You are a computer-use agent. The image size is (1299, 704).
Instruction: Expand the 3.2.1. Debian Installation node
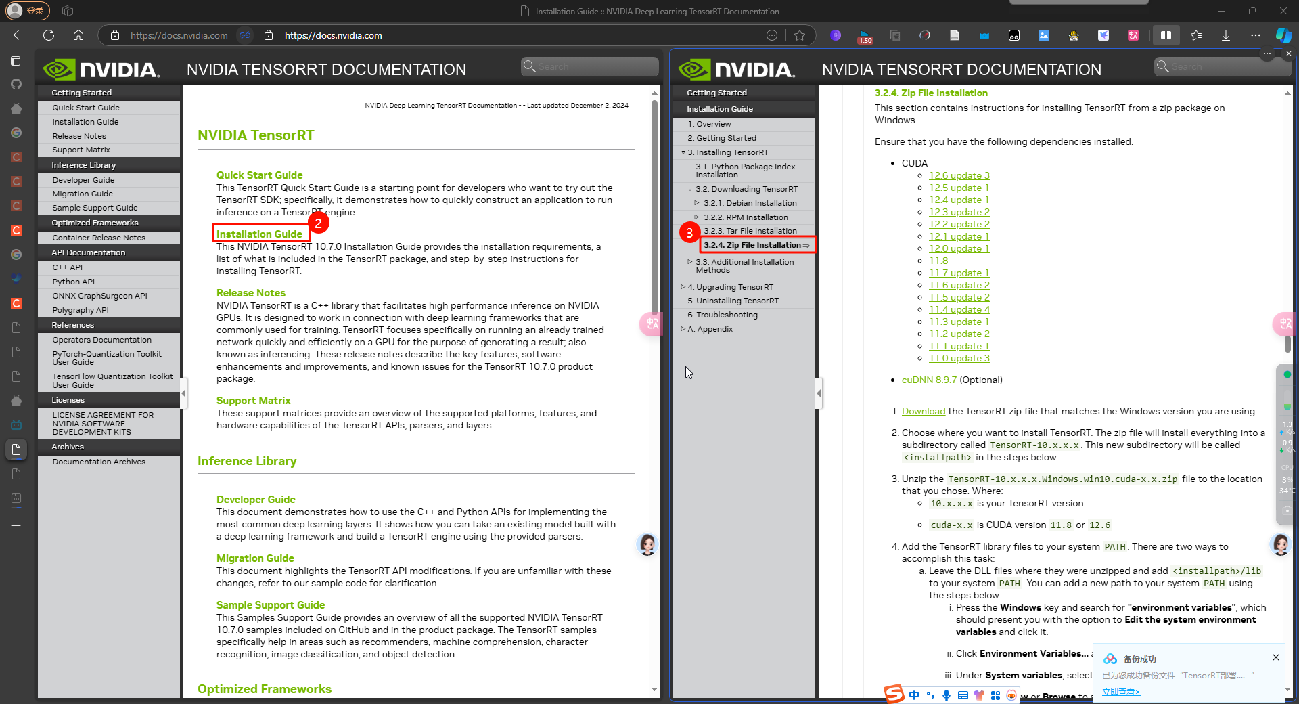click(697, 203)
